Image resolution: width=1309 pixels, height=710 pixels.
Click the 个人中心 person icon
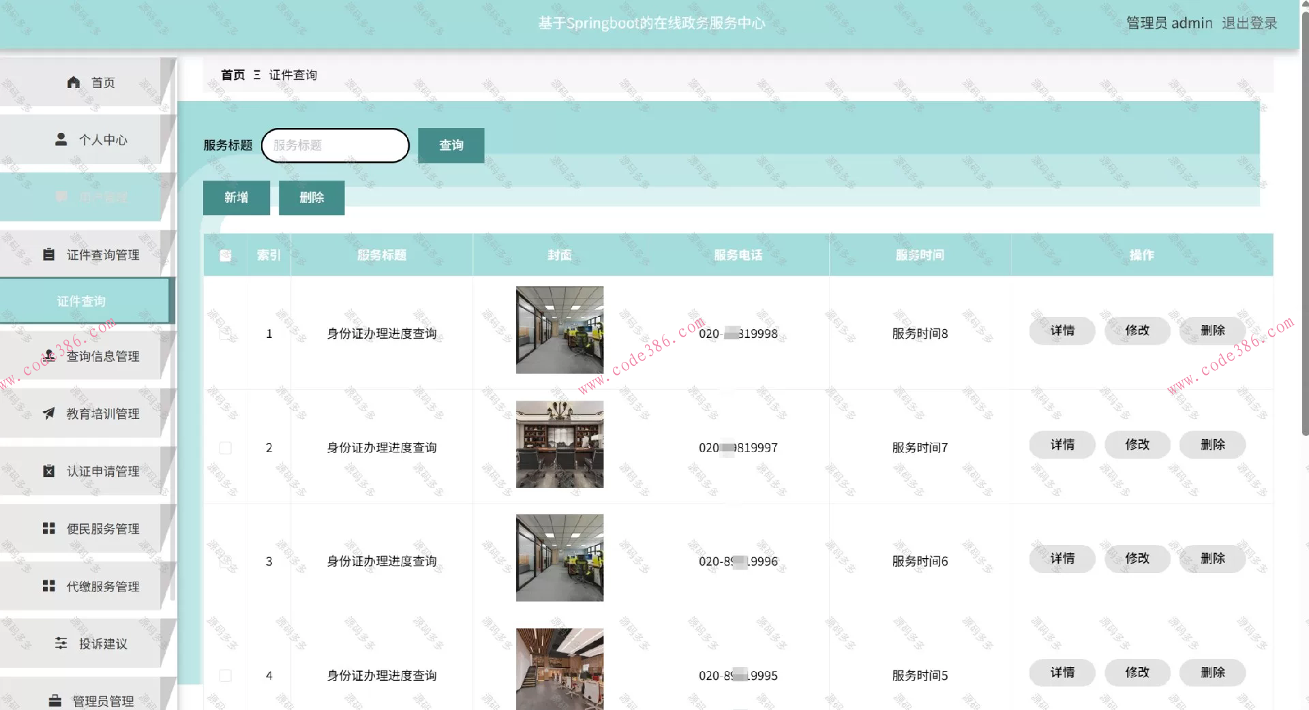[x=61, y=139]
